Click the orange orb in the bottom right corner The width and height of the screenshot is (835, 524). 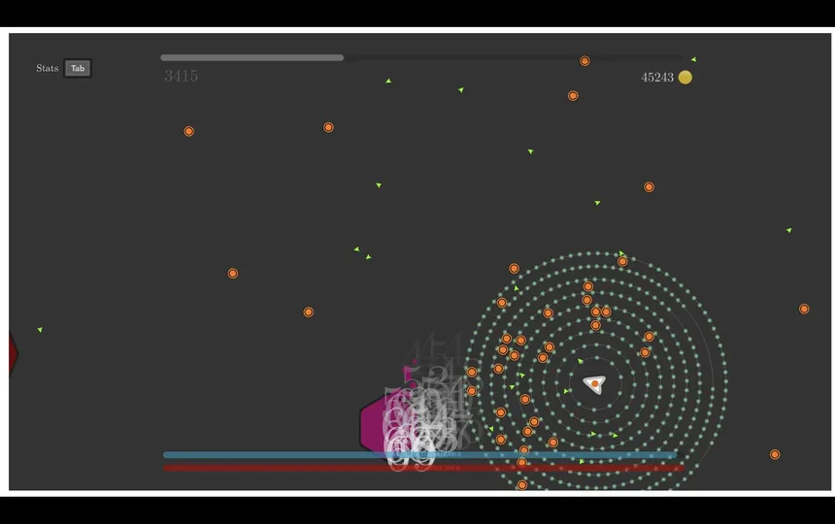pos(775,454)
